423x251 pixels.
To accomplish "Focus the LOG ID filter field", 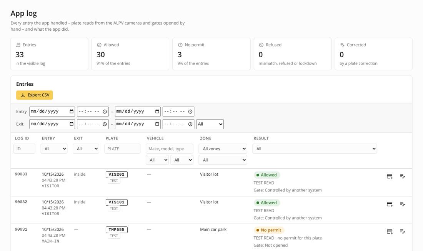I will [24, 149].
